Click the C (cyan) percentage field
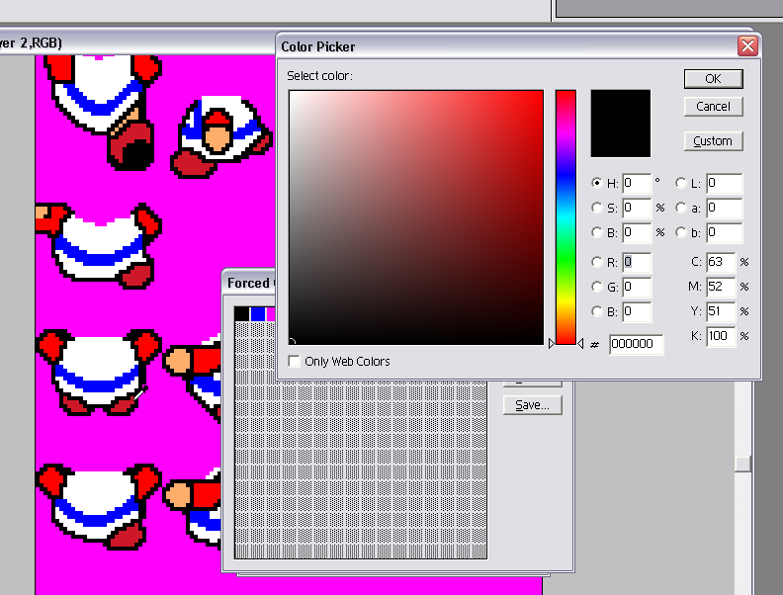 [x=721, y=262]
